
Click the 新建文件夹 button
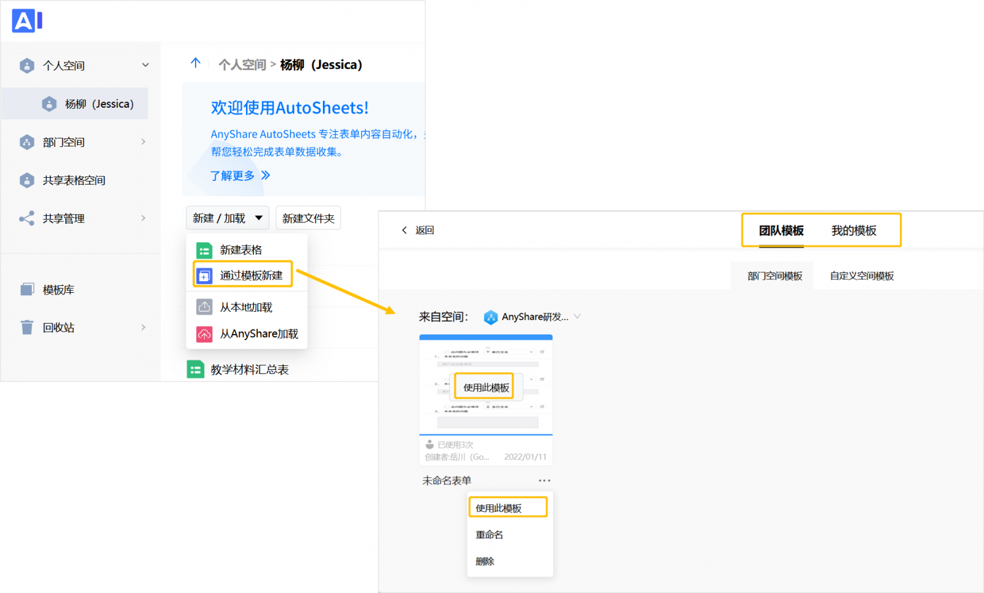[308, 218]
